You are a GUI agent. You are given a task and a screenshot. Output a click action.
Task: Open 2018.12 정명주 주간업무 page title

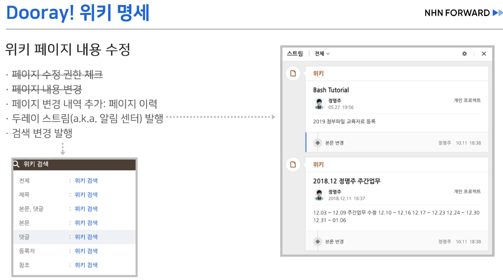(x=347, y=181)
